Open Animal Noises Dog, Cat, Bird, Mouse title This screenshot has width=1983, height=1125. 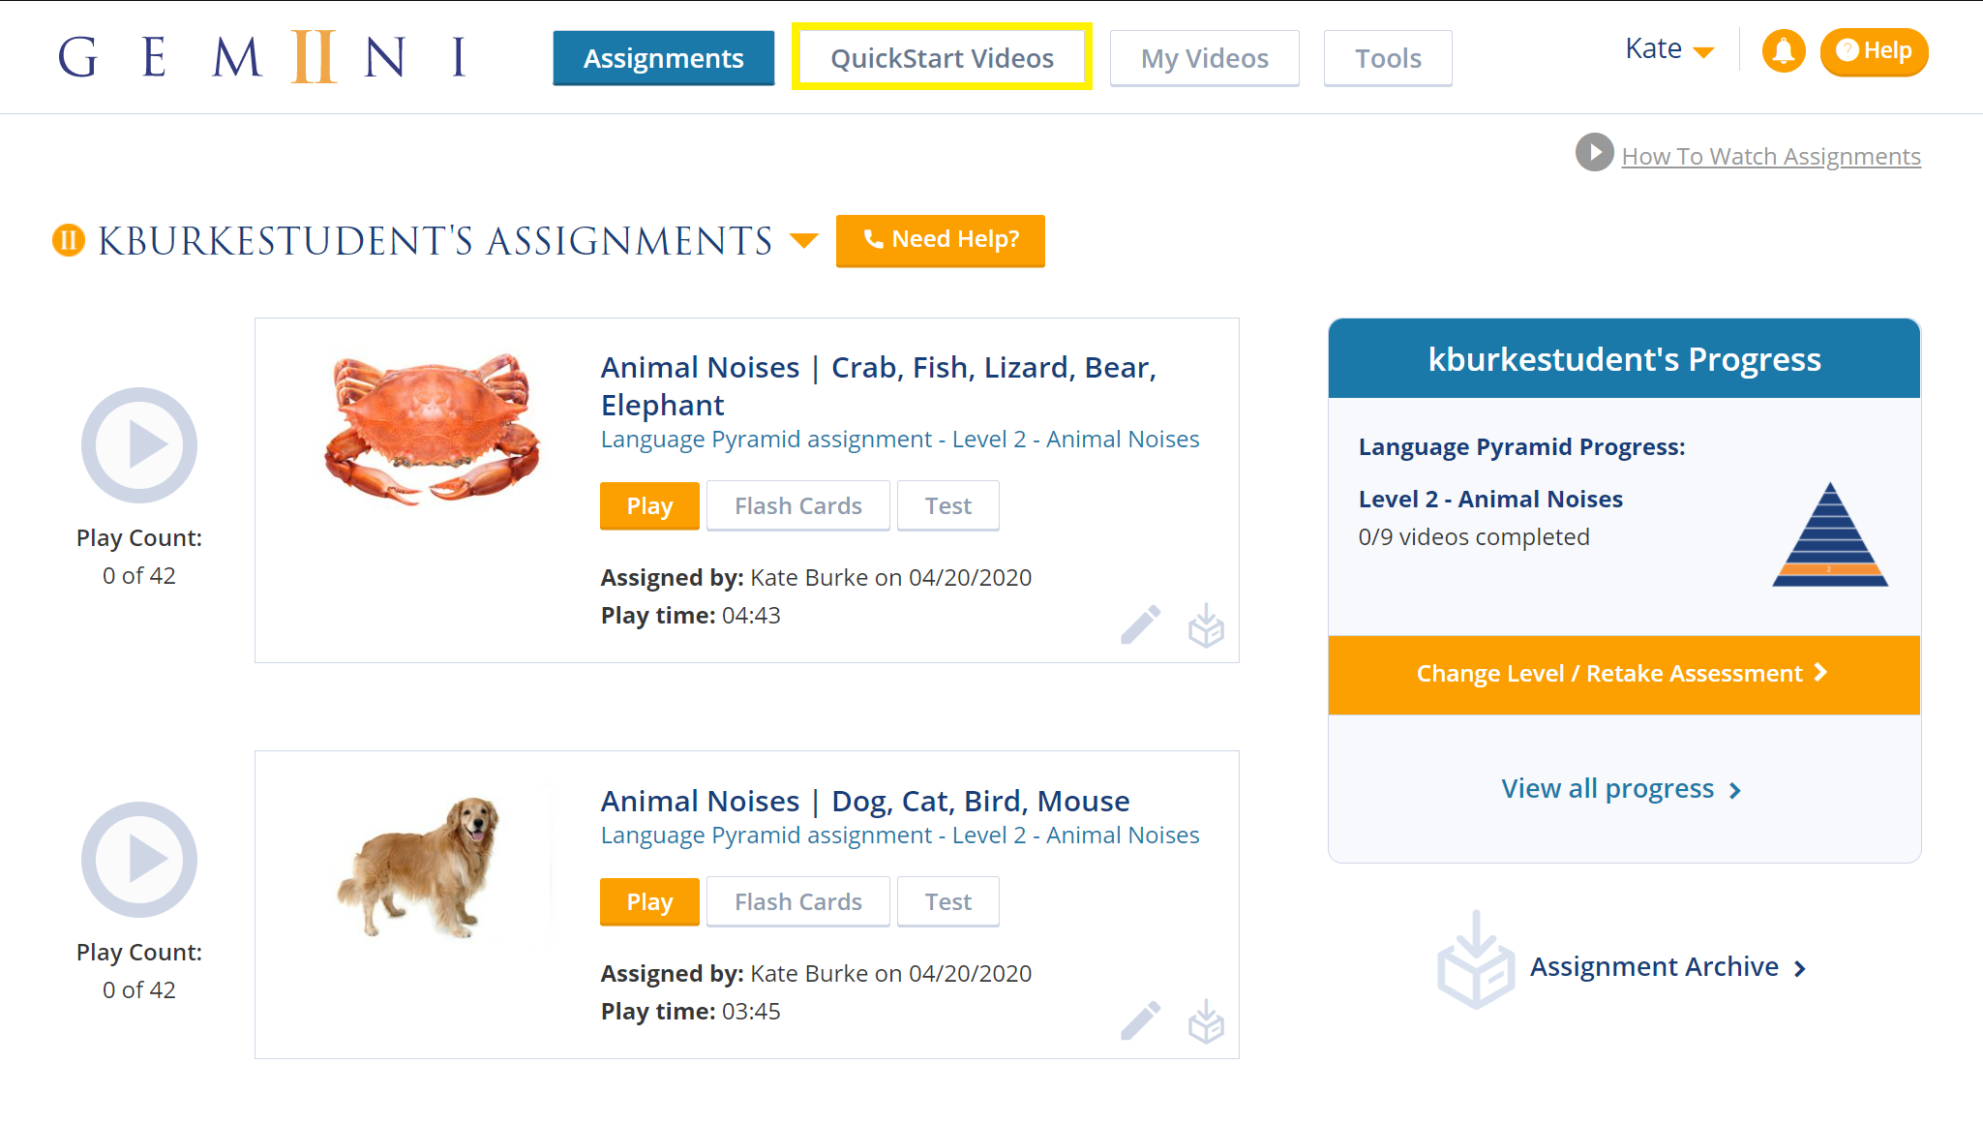click(865, 801)
